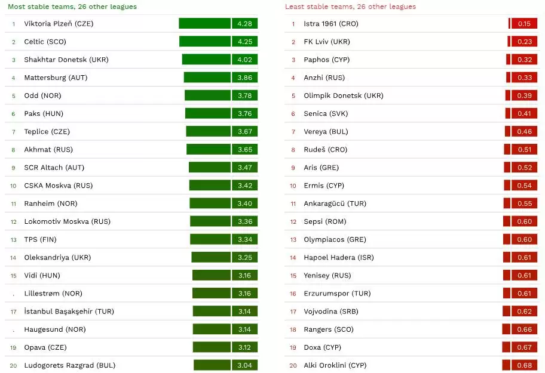Click on CSKA Moskva (RUS)
The image size is (545, 373).
tap(58, 186)
